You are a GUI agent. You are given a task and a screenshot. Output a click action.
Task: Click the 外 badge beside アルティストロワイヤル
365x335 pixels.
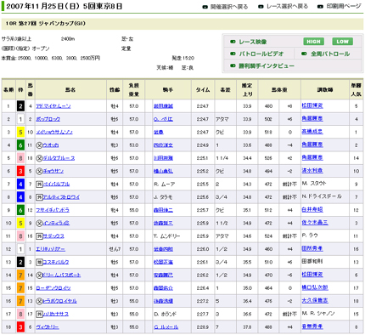[x=39, y=197]
